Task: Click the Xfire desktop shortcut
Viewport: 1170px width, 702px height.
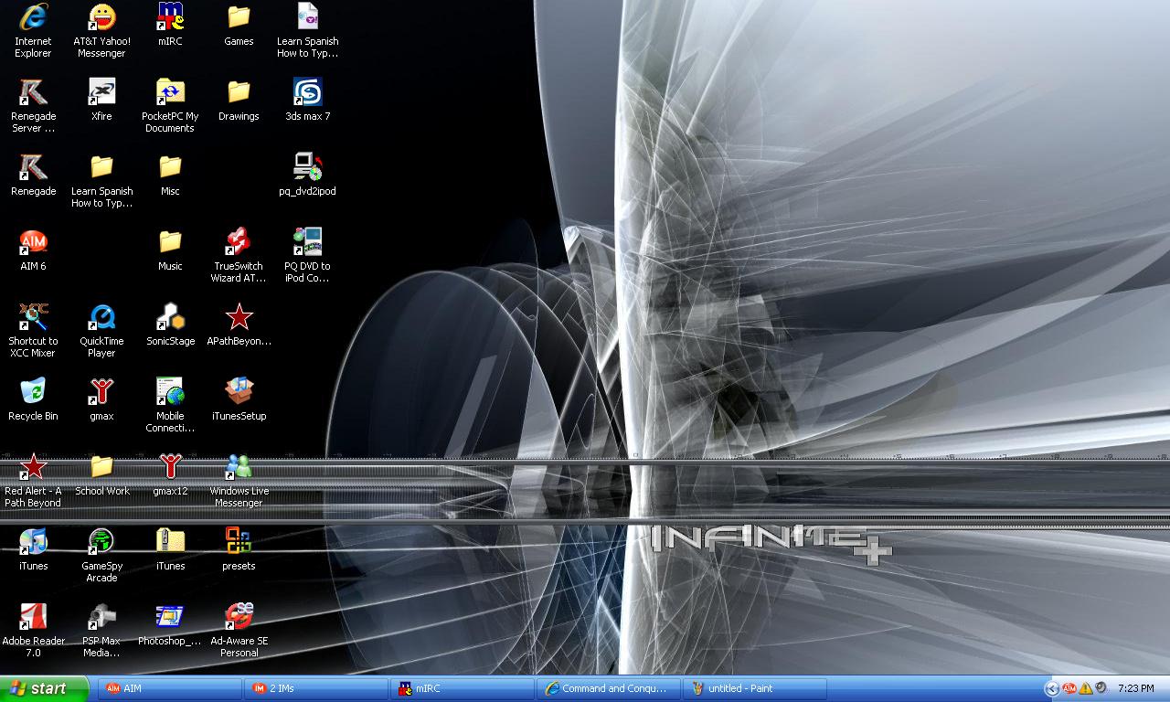Action: pyautogui.click(x=101, y=92)
